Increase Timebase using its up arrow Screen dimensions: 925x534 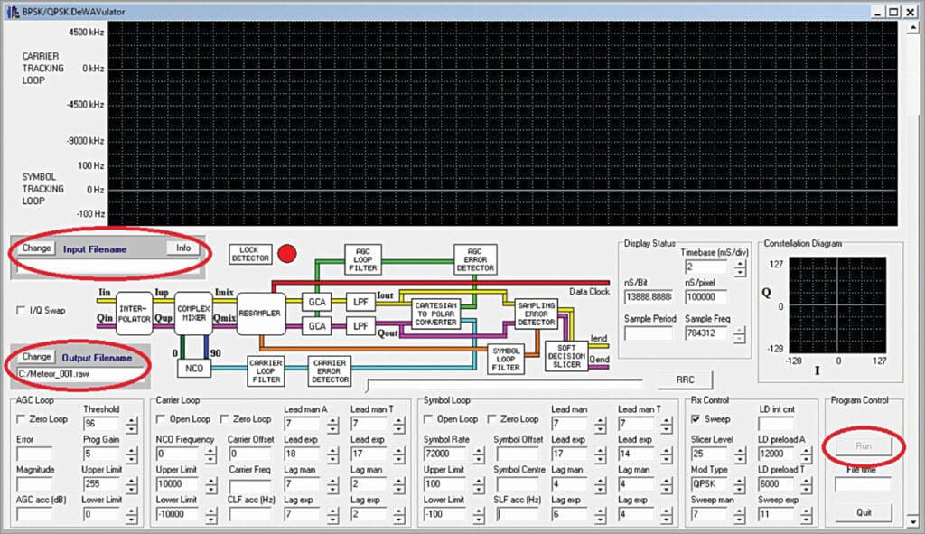[740, 263]
